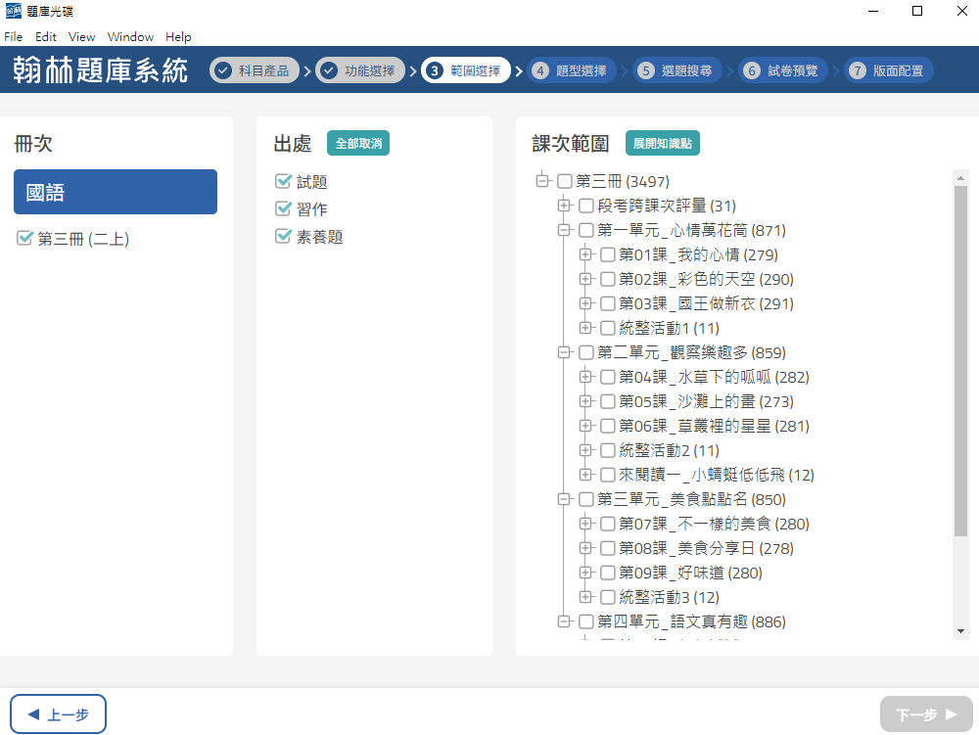Expand 段考跨課次評量 tree node
The height and width of the screenshot is (735, 979).
click(x=564, y=206)
